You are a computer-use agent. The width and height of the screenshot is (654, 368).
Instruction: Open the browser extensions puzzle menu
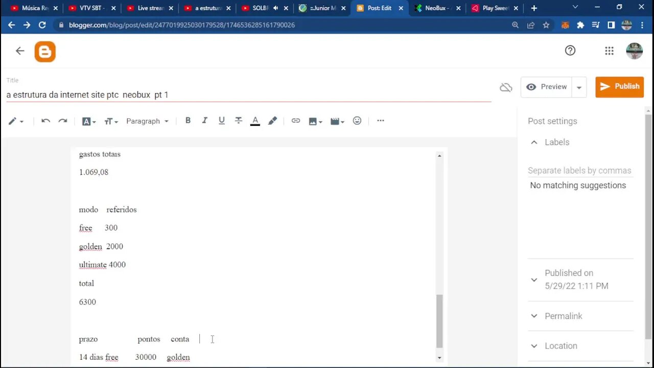(580, 25)
